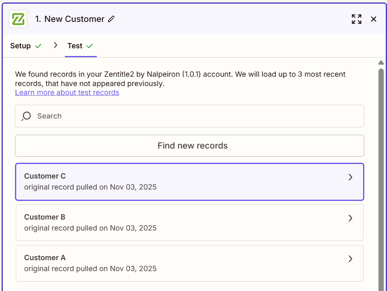Expand Customer A record details chevron

351,259
